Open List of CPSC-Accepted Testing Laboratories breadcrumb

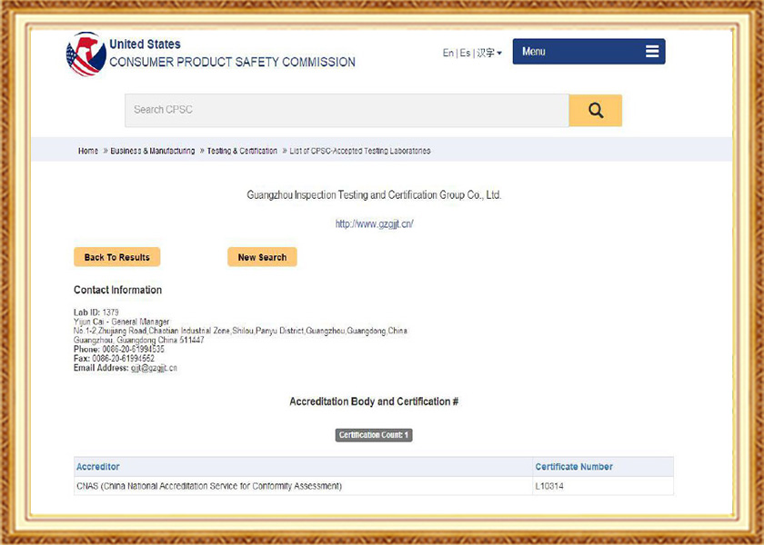360,151
